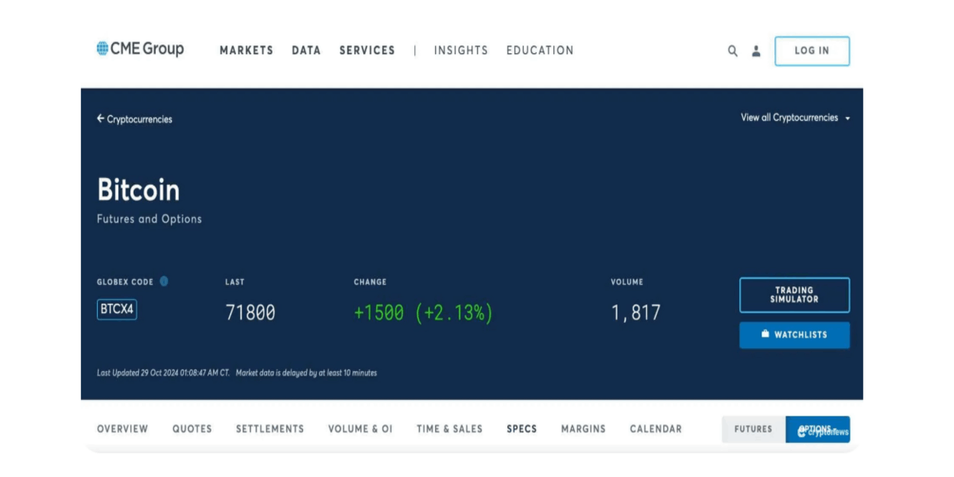Viewport: 954px width, 477px height.
Task: Open the Education menu
Action: pyautogui.click(x=540, y=50)
